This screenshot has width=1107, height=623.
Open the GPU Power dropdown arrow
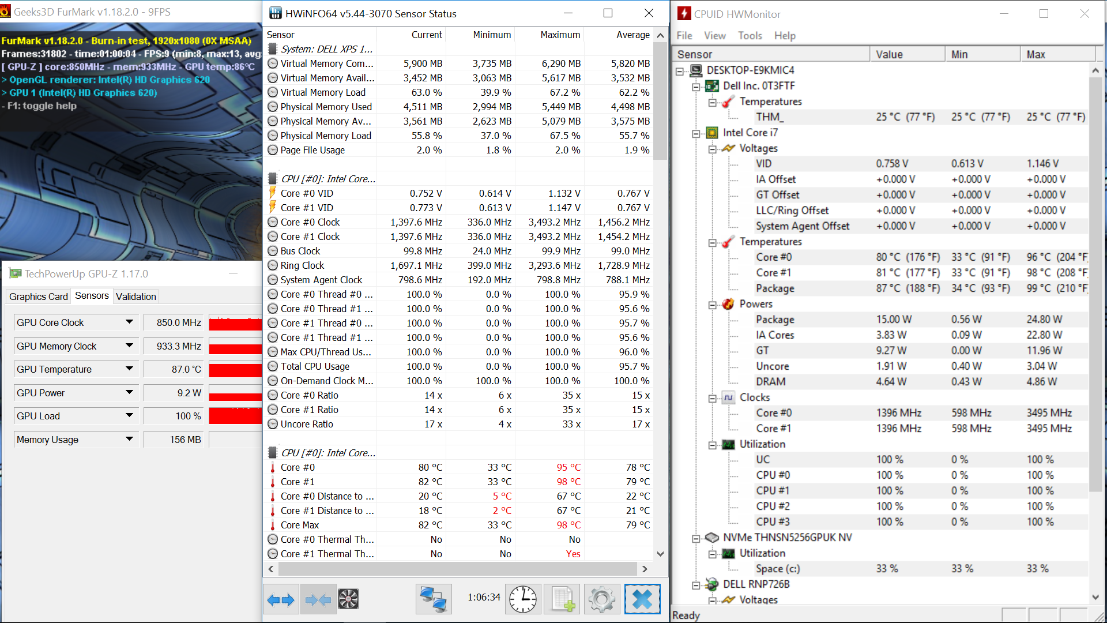click(129, 393)
